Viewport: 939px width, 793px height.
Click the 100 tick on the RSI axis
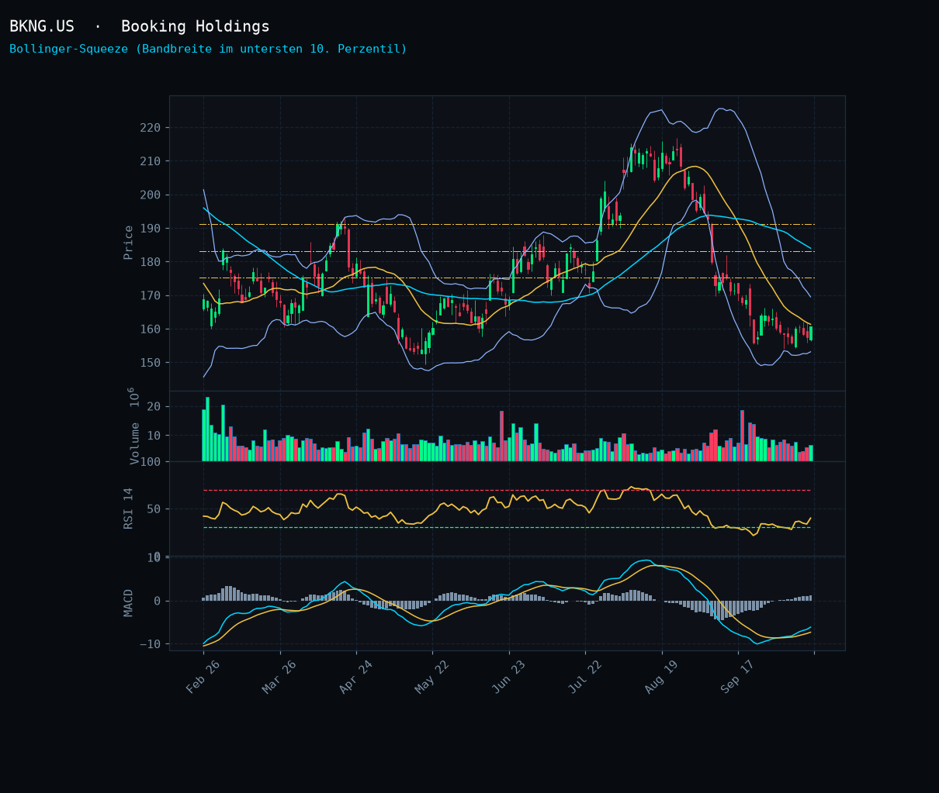coord(150,462)
